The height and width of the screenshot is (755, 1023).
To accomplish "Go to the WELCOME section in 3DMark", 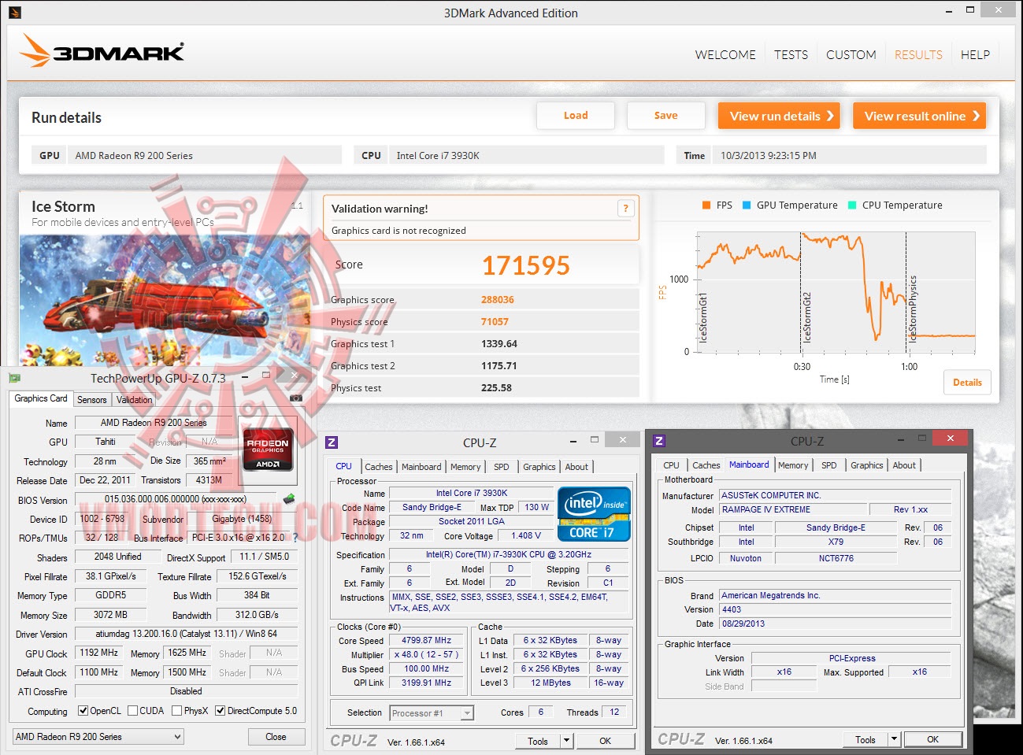I will [725, 55].
